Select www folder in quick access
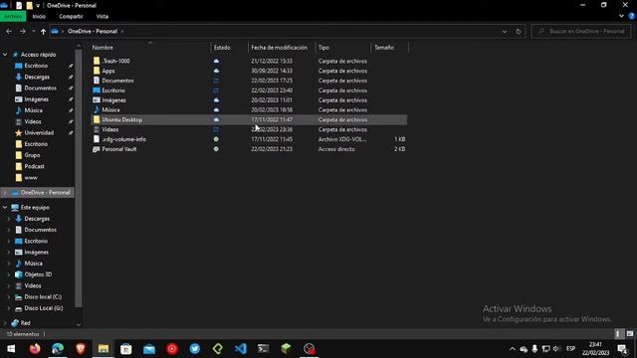The height and width of the screenshot is (358, 637). click(x=31, y=177)
